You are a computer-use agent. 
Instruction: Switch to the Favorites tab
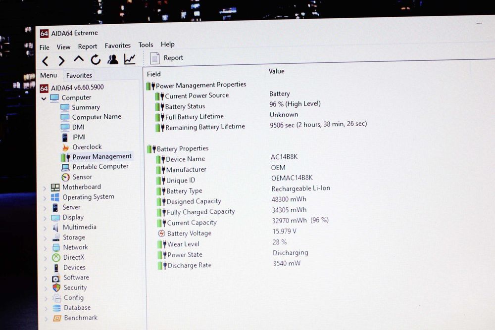[79, 75]
